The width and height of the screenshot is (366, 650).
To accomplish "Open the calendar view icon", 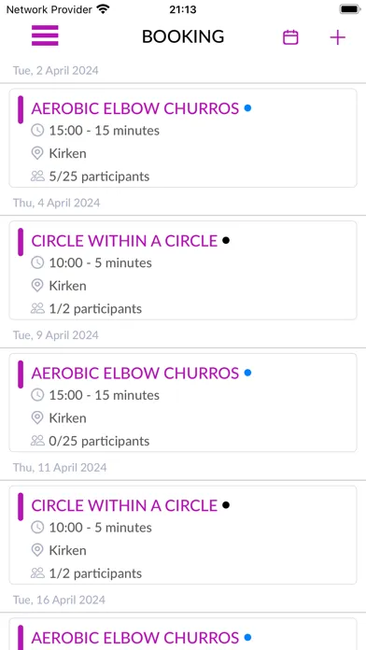I will (x=290, y=37).
